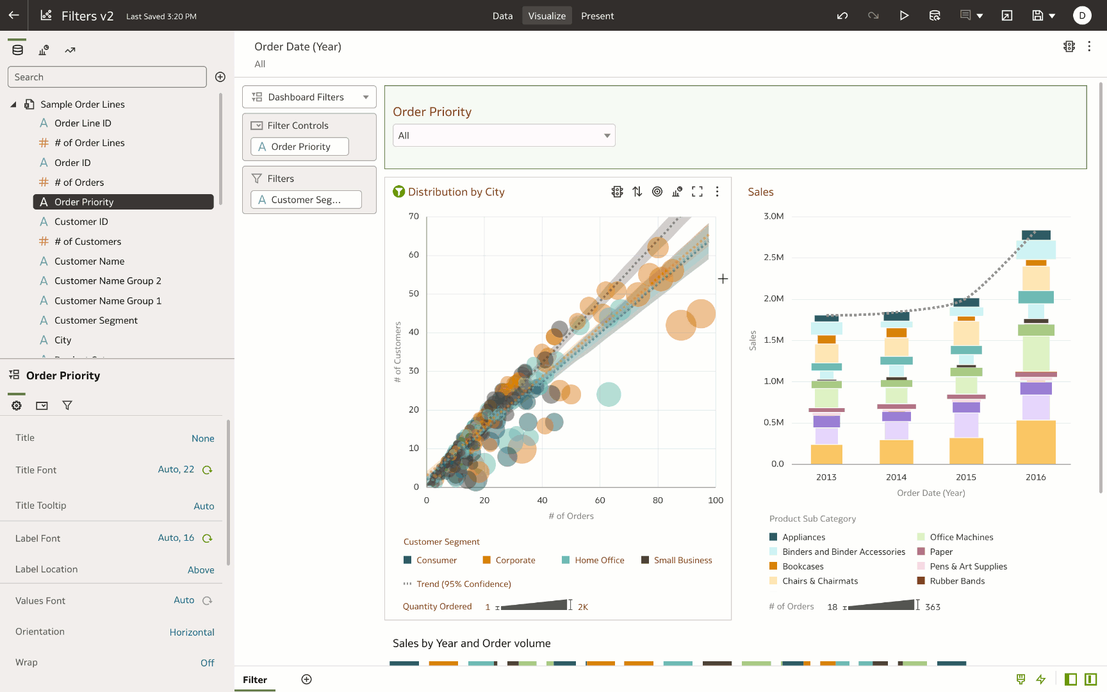Click the Order Priority filter control chip
The height and width of the screenshot is (692, 1107).
tap(300, 147)
